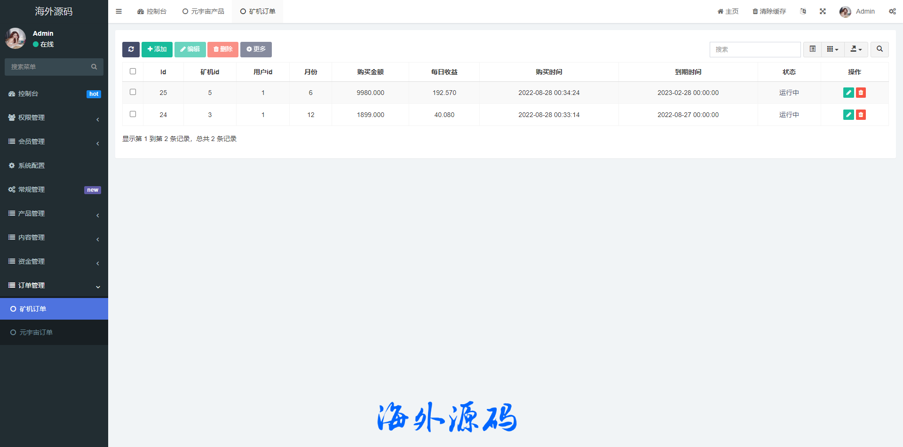The width and height of the screenshot is (903, 447).
Task: Expand the 权限管理 sidebar menu
Action: click(54, 118)
